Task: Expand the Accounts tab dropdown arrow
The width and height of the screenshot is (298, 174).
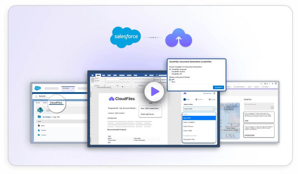Action: 73,88
